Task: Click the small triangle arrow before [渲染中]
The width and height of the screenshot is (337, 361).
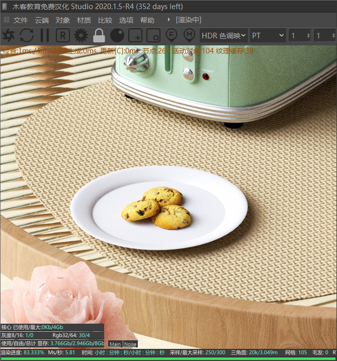Action: (169, 20)
